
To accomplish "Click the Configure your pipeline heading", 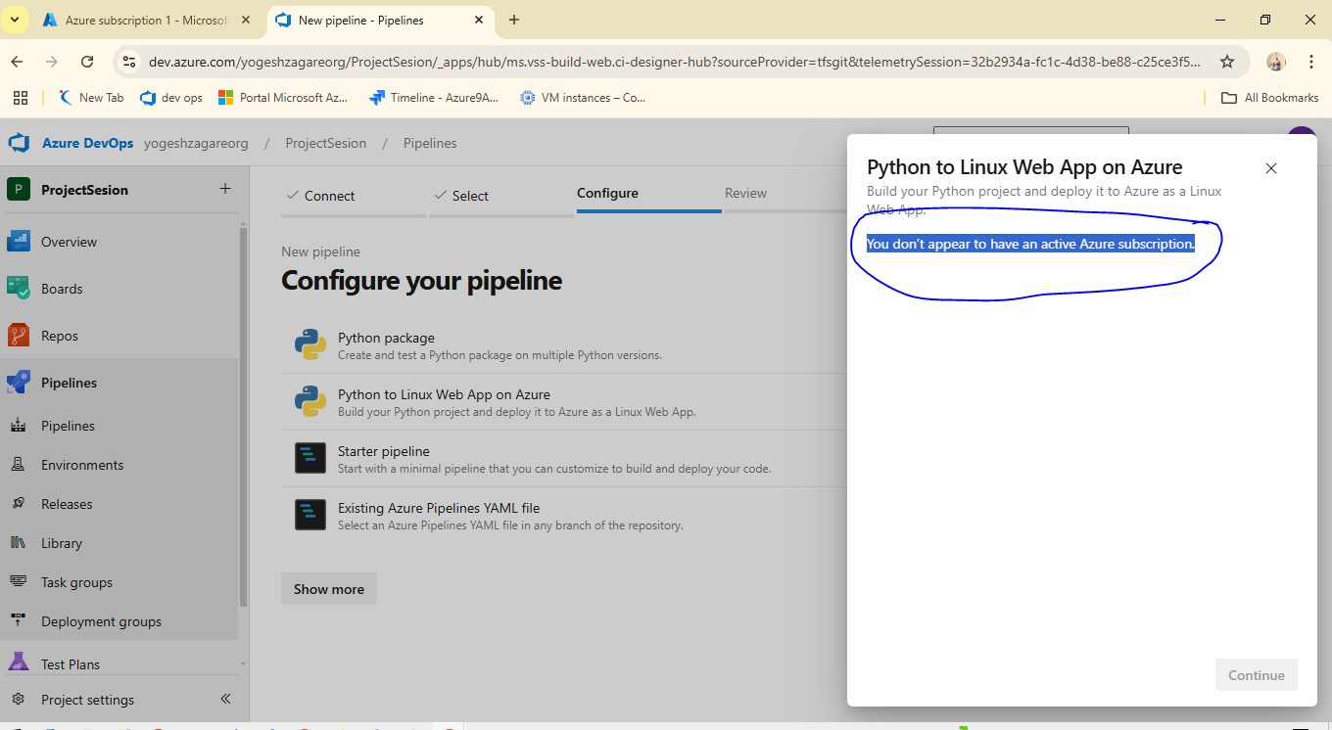I will pyautogui.click(x=422, y=281).
